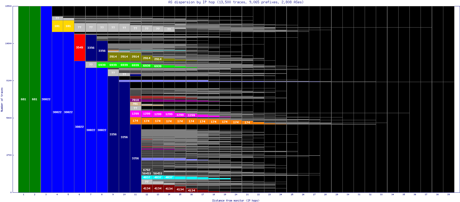This screenshot has height=202, width=460.
Task: Select the yellow AS 101 block at hop 4
Action: pos(57,26)
